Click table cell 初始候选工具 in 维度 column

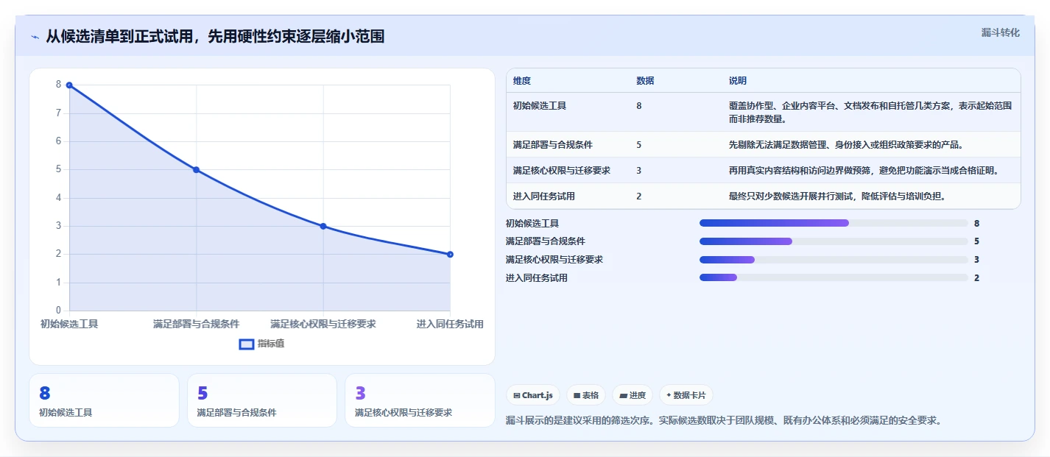click(540, 106)
